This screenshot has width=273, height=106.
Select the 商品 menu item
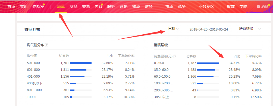coord(73,6)
